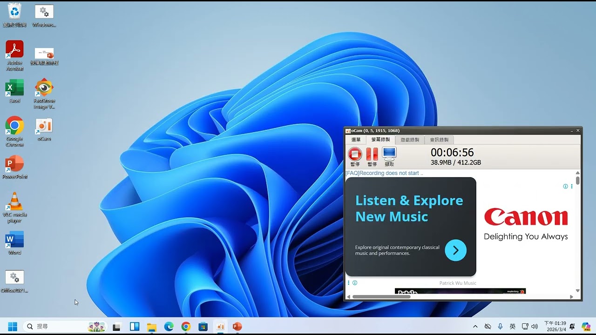Viewport: 596px width, 335px height.
Task: Select the Adobe Acrobat desktop shortcut
Action: [14, 56]
